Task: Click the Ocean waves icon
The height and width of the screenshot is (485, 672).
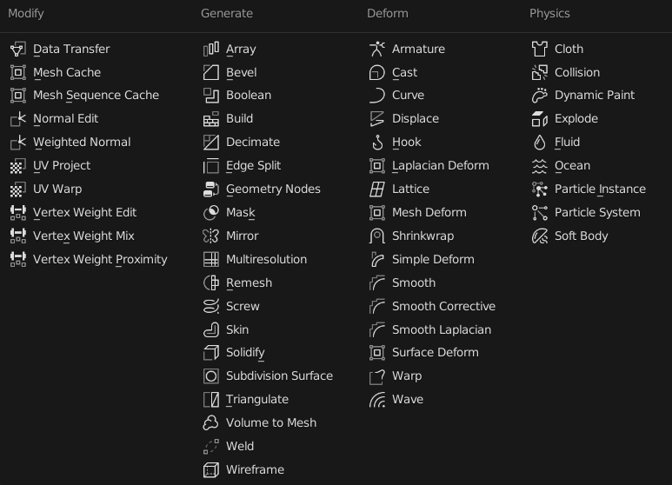Action: (540, 166)
